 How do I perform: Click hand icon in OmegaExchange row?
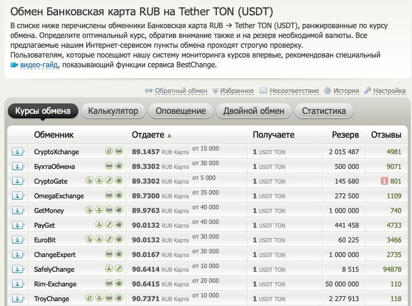[x=119, y=195]
